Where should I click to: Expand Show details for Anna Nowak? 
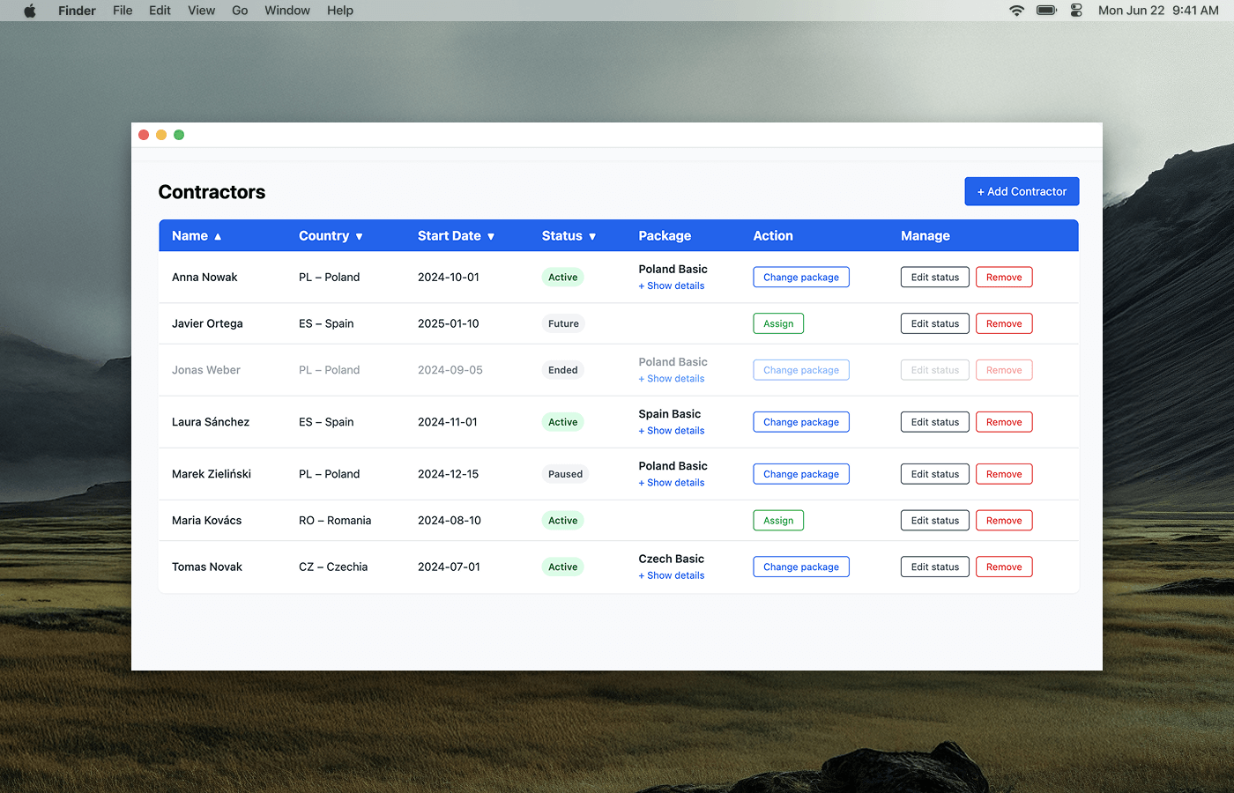(672, 285)
